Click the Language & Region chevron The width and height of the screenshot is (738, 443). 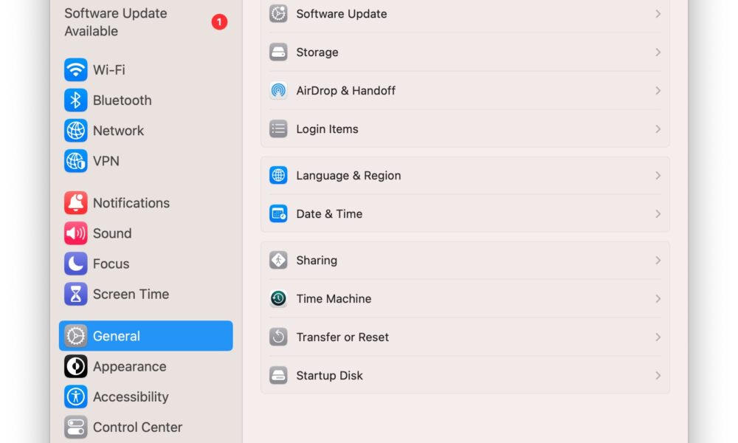[658, 175]
